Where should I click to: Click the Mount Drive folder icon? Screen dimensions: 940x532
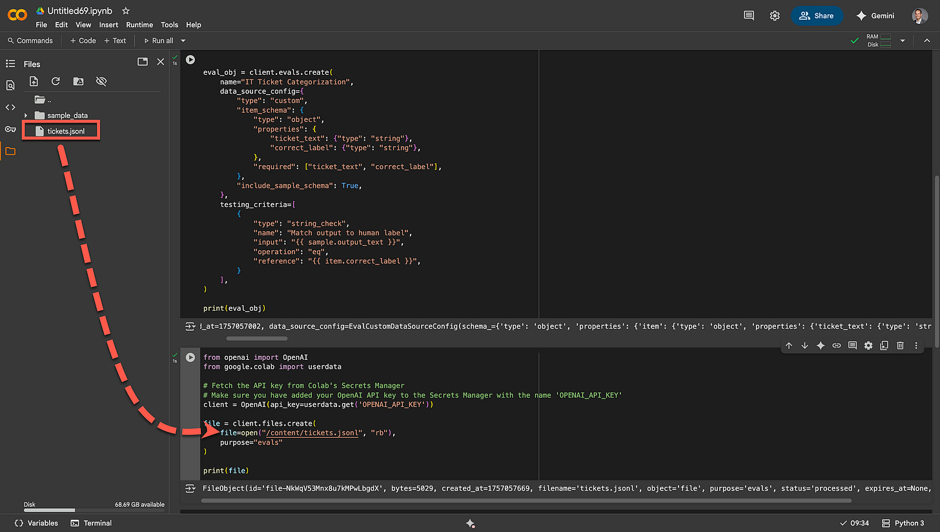pyautogui.click(x=78, y=81)
